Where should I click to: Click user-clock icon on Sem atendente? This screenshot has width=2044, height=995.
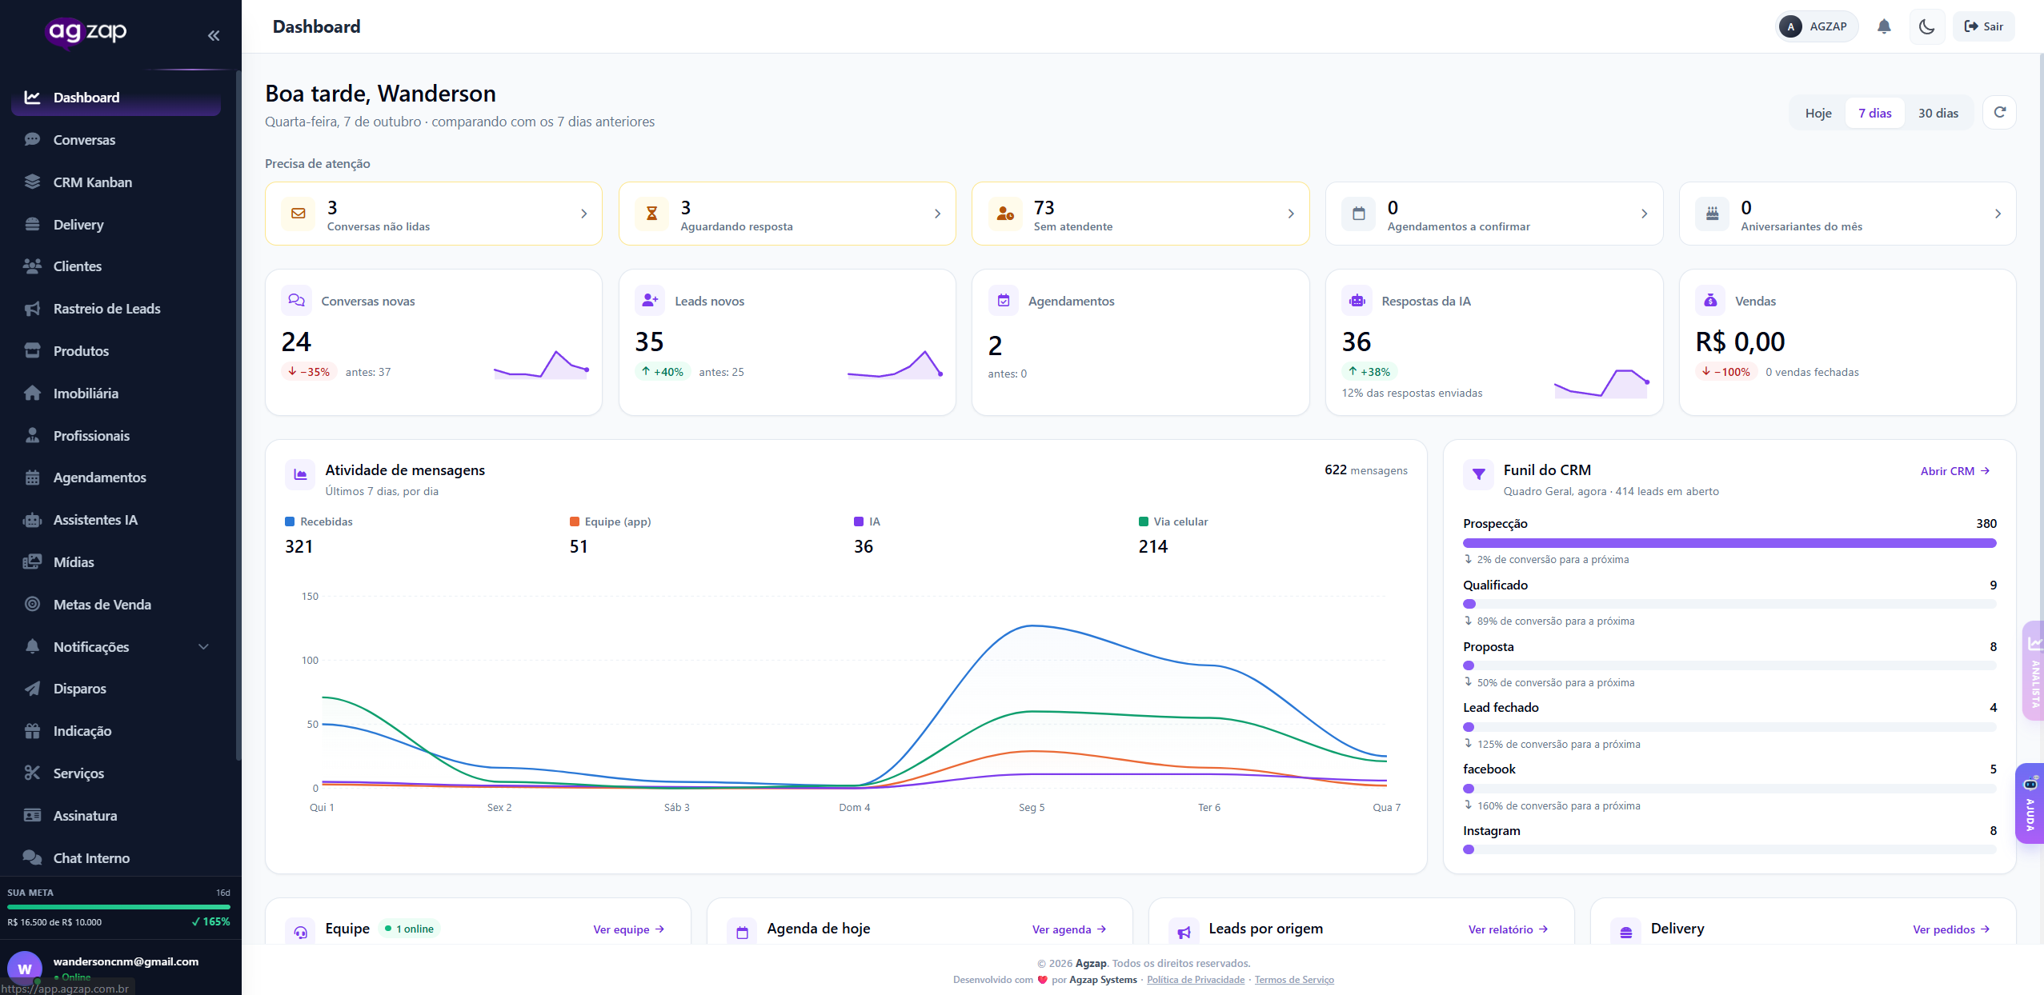tap(1005, 214)
